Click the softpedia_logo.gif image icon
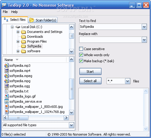This screenshot has width=151, height=138. coord(6,96)
